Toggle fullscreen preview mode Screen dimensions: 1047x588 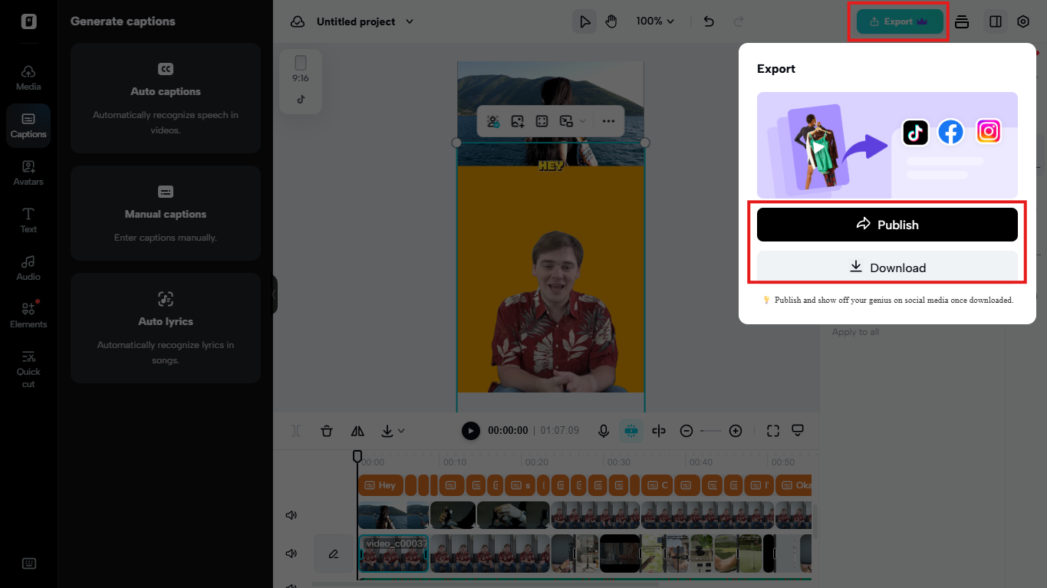(772, 430)
